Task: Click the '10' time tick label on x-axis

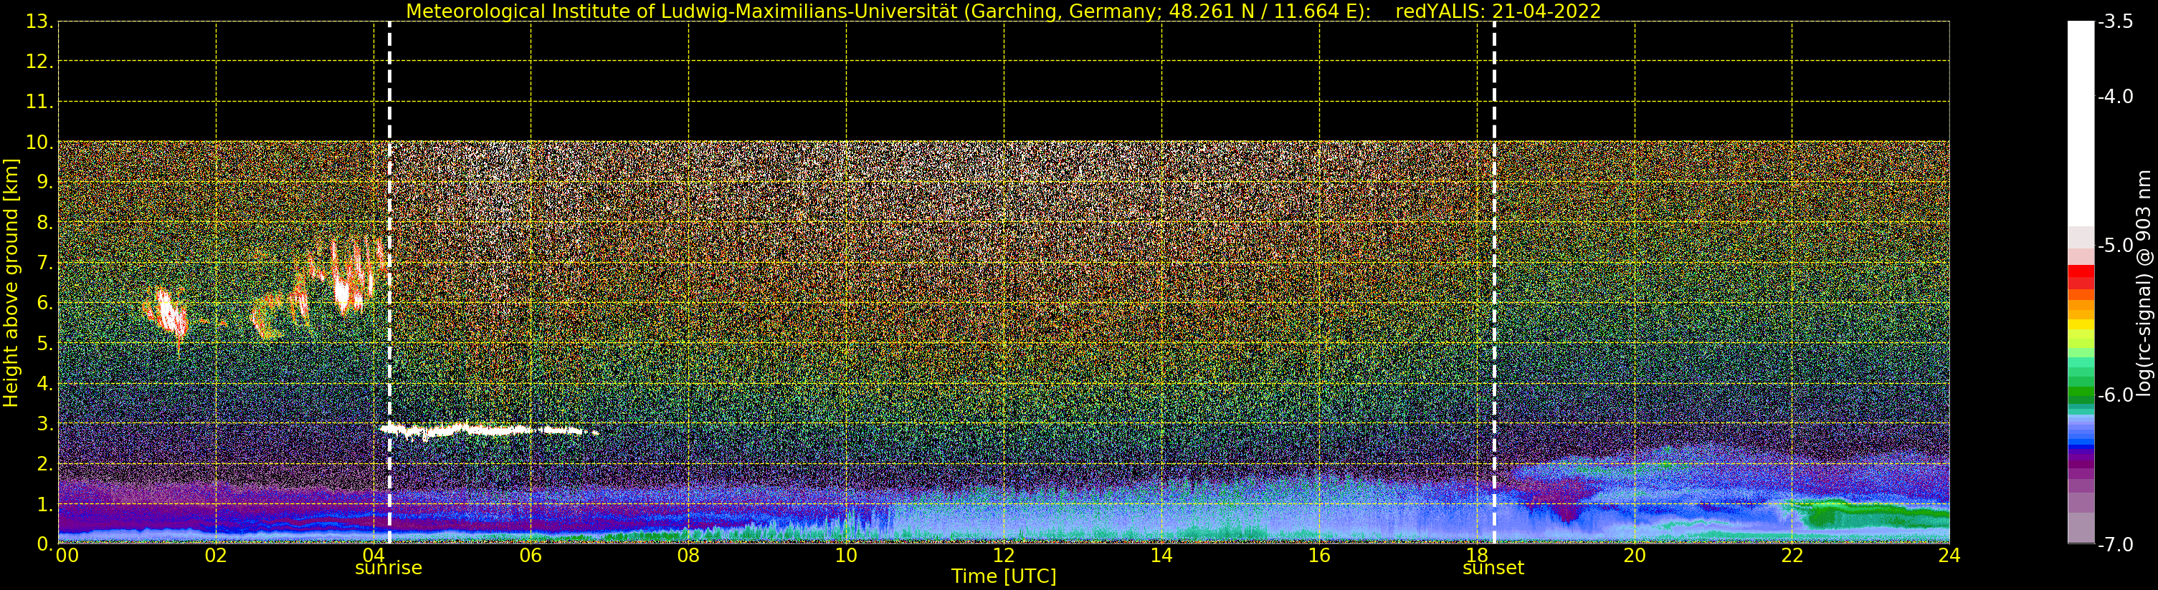Action: 846,556
